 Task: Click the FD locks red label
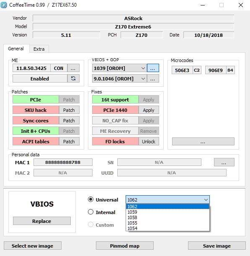[115, 141]
